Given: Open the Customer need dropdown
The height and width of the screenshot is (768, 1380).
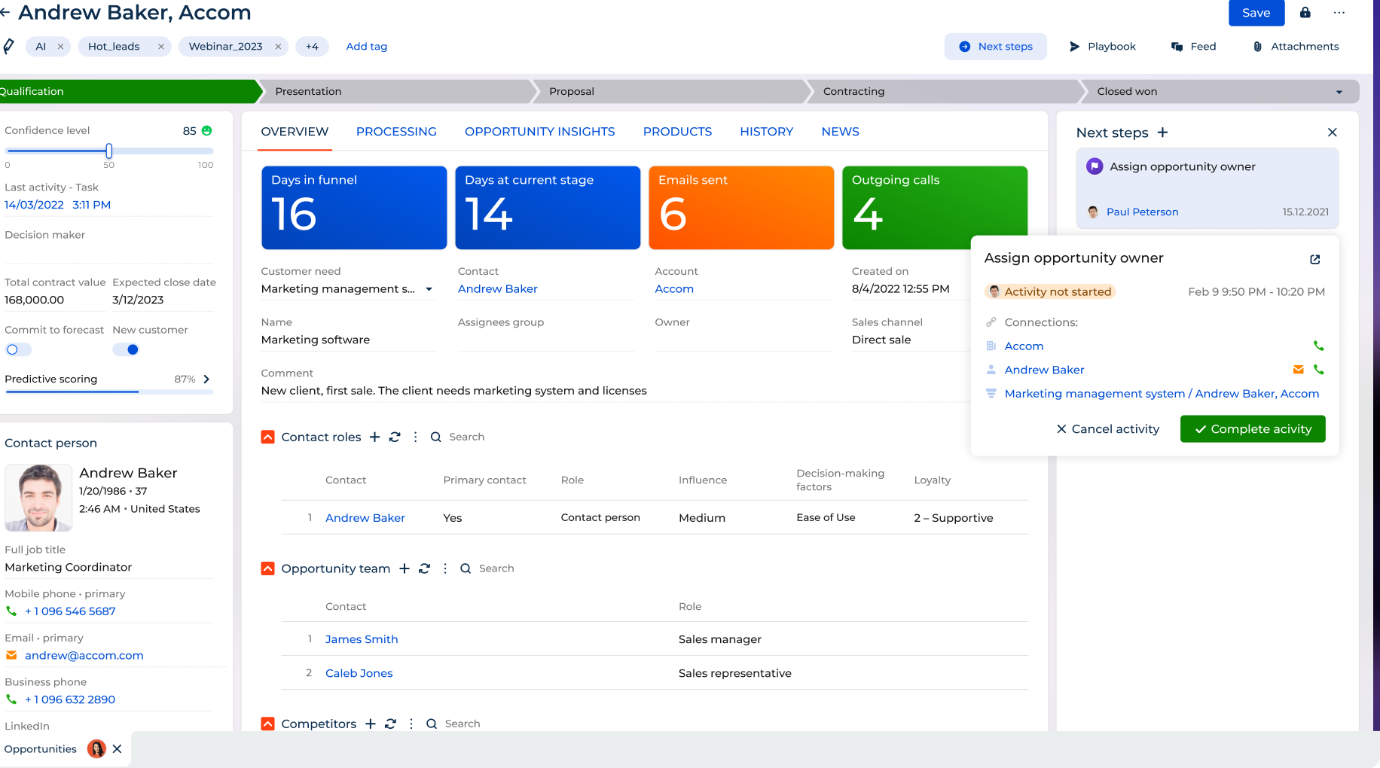Looking at the screenshot, I should click(429, 289).
